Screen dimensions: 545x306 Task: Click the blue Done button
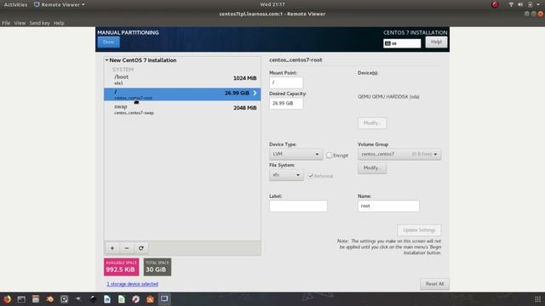click(x=108, y=42)
